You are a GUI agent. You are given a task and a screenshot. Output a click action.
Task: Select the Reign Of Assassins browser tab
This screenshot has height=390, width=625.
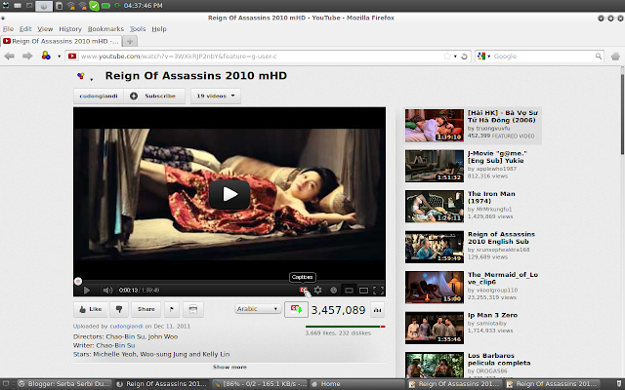click(x=61, y=41)
